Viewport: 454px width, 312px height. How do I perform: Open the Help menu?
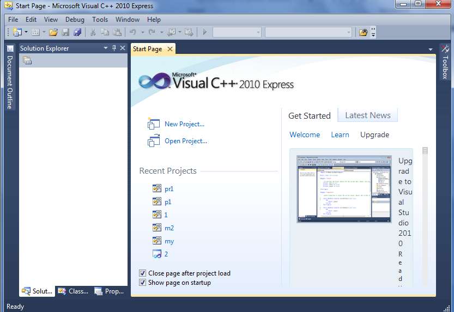tap(154, 20)
